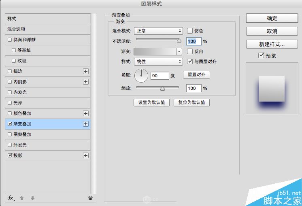Click 新建样式... button
The image size is (302, 206).
(x=272, y=44)
